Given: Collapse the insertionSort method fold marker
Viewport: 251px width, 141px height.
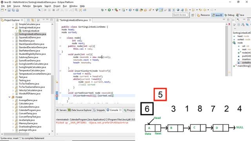Looking at the screenshot, I should 60,70.
